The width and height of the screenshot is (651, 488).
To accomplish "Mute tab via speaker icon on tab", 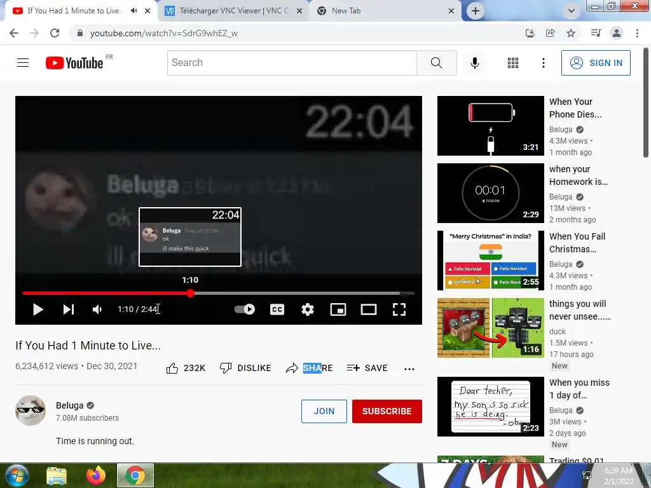I will [x=134, y=11].
